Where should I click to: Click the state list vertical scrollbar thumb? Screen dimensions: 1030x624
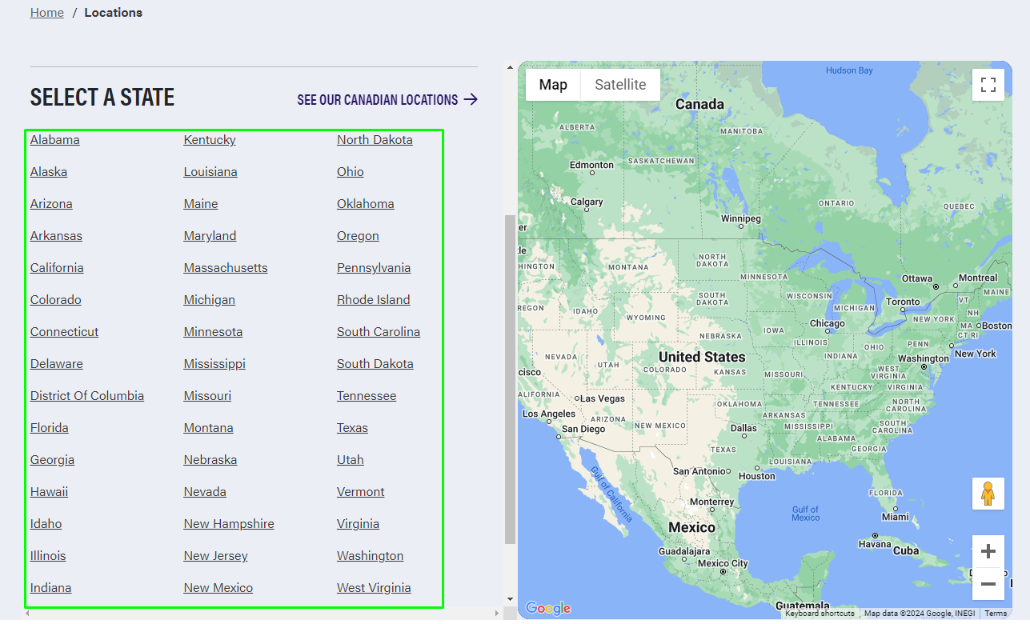click(511, 379)
